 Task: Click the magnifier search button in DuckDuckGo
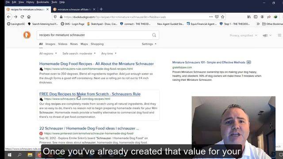pyautogui.click(x=154, y=35)
